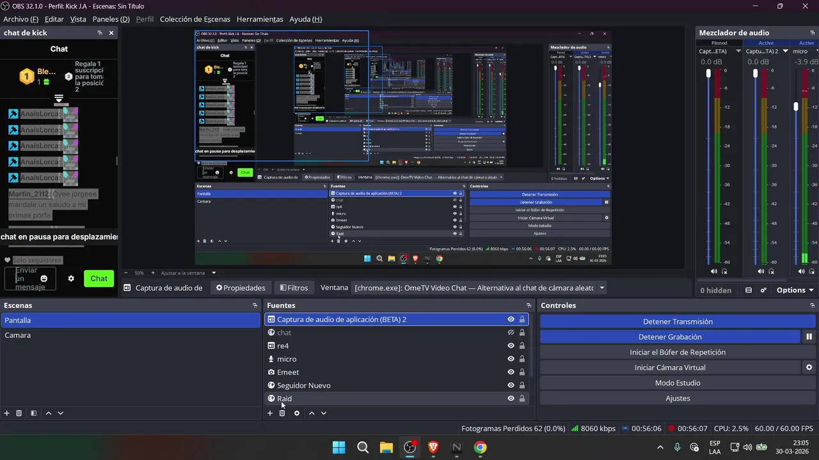
Task: Hide Captura de audio de aplicación (BETA) 2 source
Action: click(511, 319)
